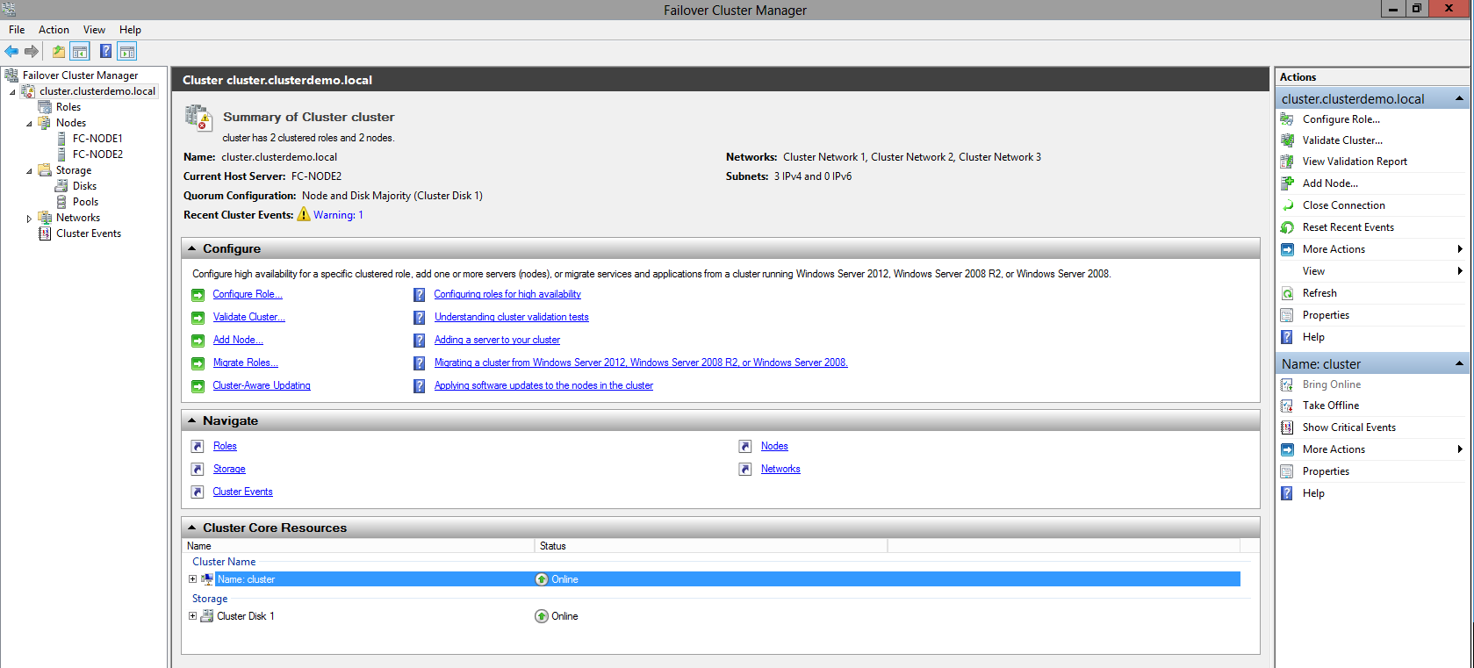
Task: Click the Reset Recent Events icon
Action: (1287, 227)
